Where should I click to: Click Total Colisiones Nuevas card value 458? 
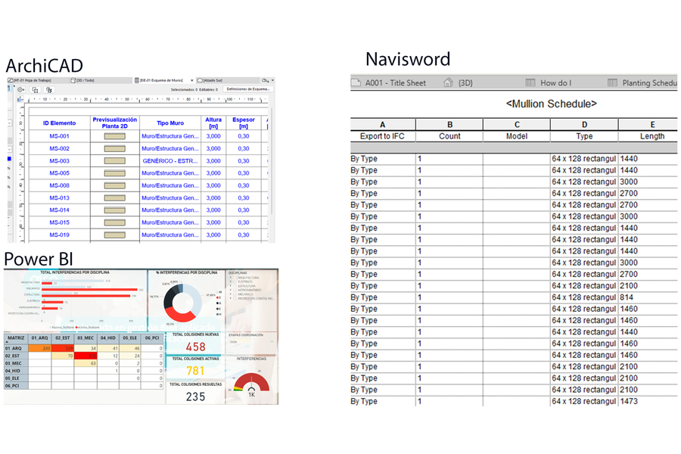coord(195,347)
